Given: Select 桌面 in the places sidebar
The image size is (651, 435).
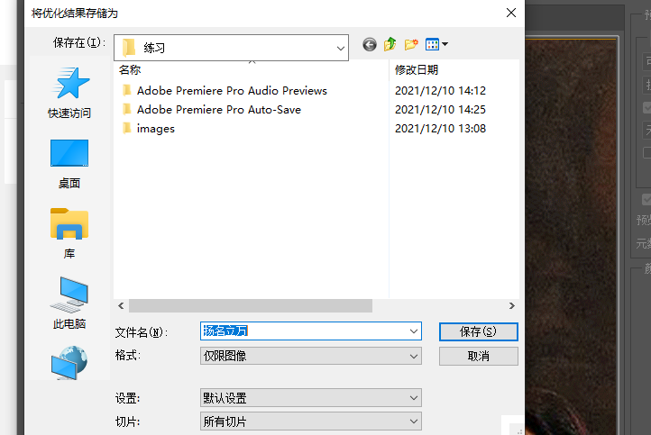Looking at the screenshot, I should tap(69, 163).
